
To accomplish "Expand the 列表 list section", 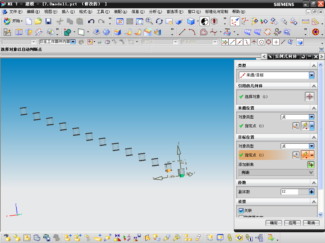I will pyautogui.click(x=276, y=173).
